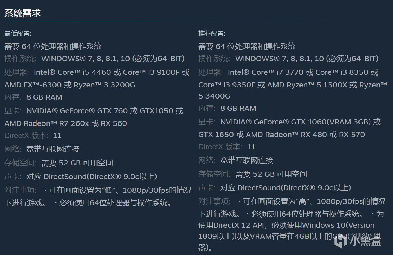Screen dimensions: 393x255
Task: Select recommended processor Intel Core i7 3770 line
Action: coord(288,72)
